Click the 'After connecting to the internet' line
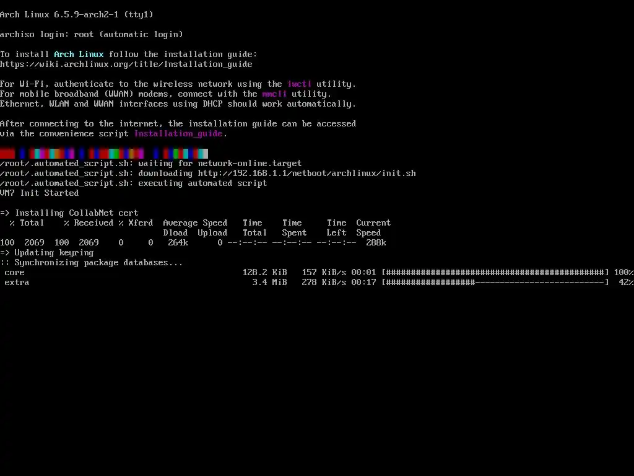This screenshot has width=634, height=476. 178,124
